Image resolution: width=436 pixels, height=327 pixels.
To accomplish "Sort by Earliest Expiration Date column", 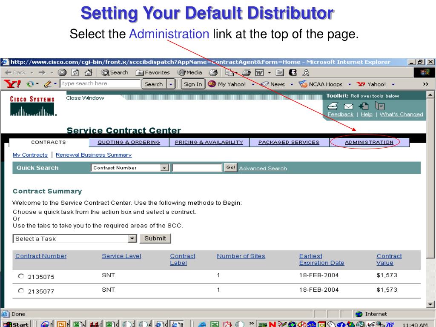I will point(322,259).
